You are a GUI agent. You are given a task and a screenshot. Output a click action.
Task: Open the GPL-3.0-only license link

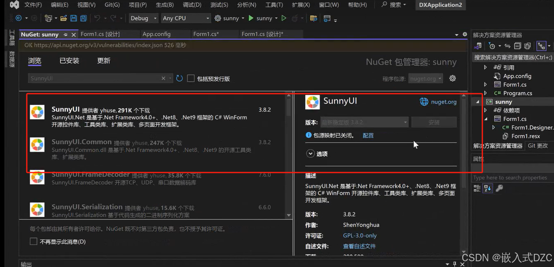tap(360, 235)
